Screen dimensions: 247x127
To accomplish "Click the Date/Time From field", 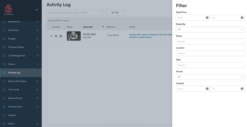I will tap(193, 18).
